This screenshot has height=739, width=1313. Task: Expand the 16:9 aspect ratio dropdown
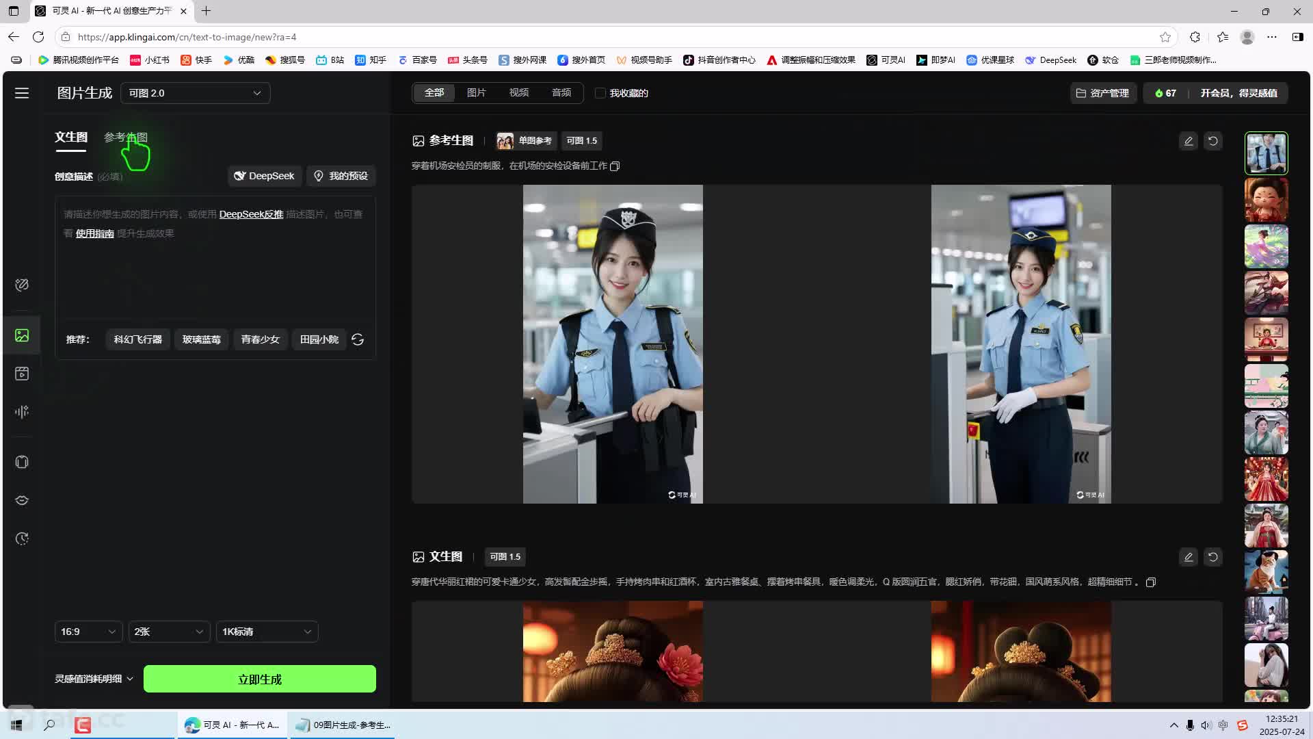(x=88, y=632)
